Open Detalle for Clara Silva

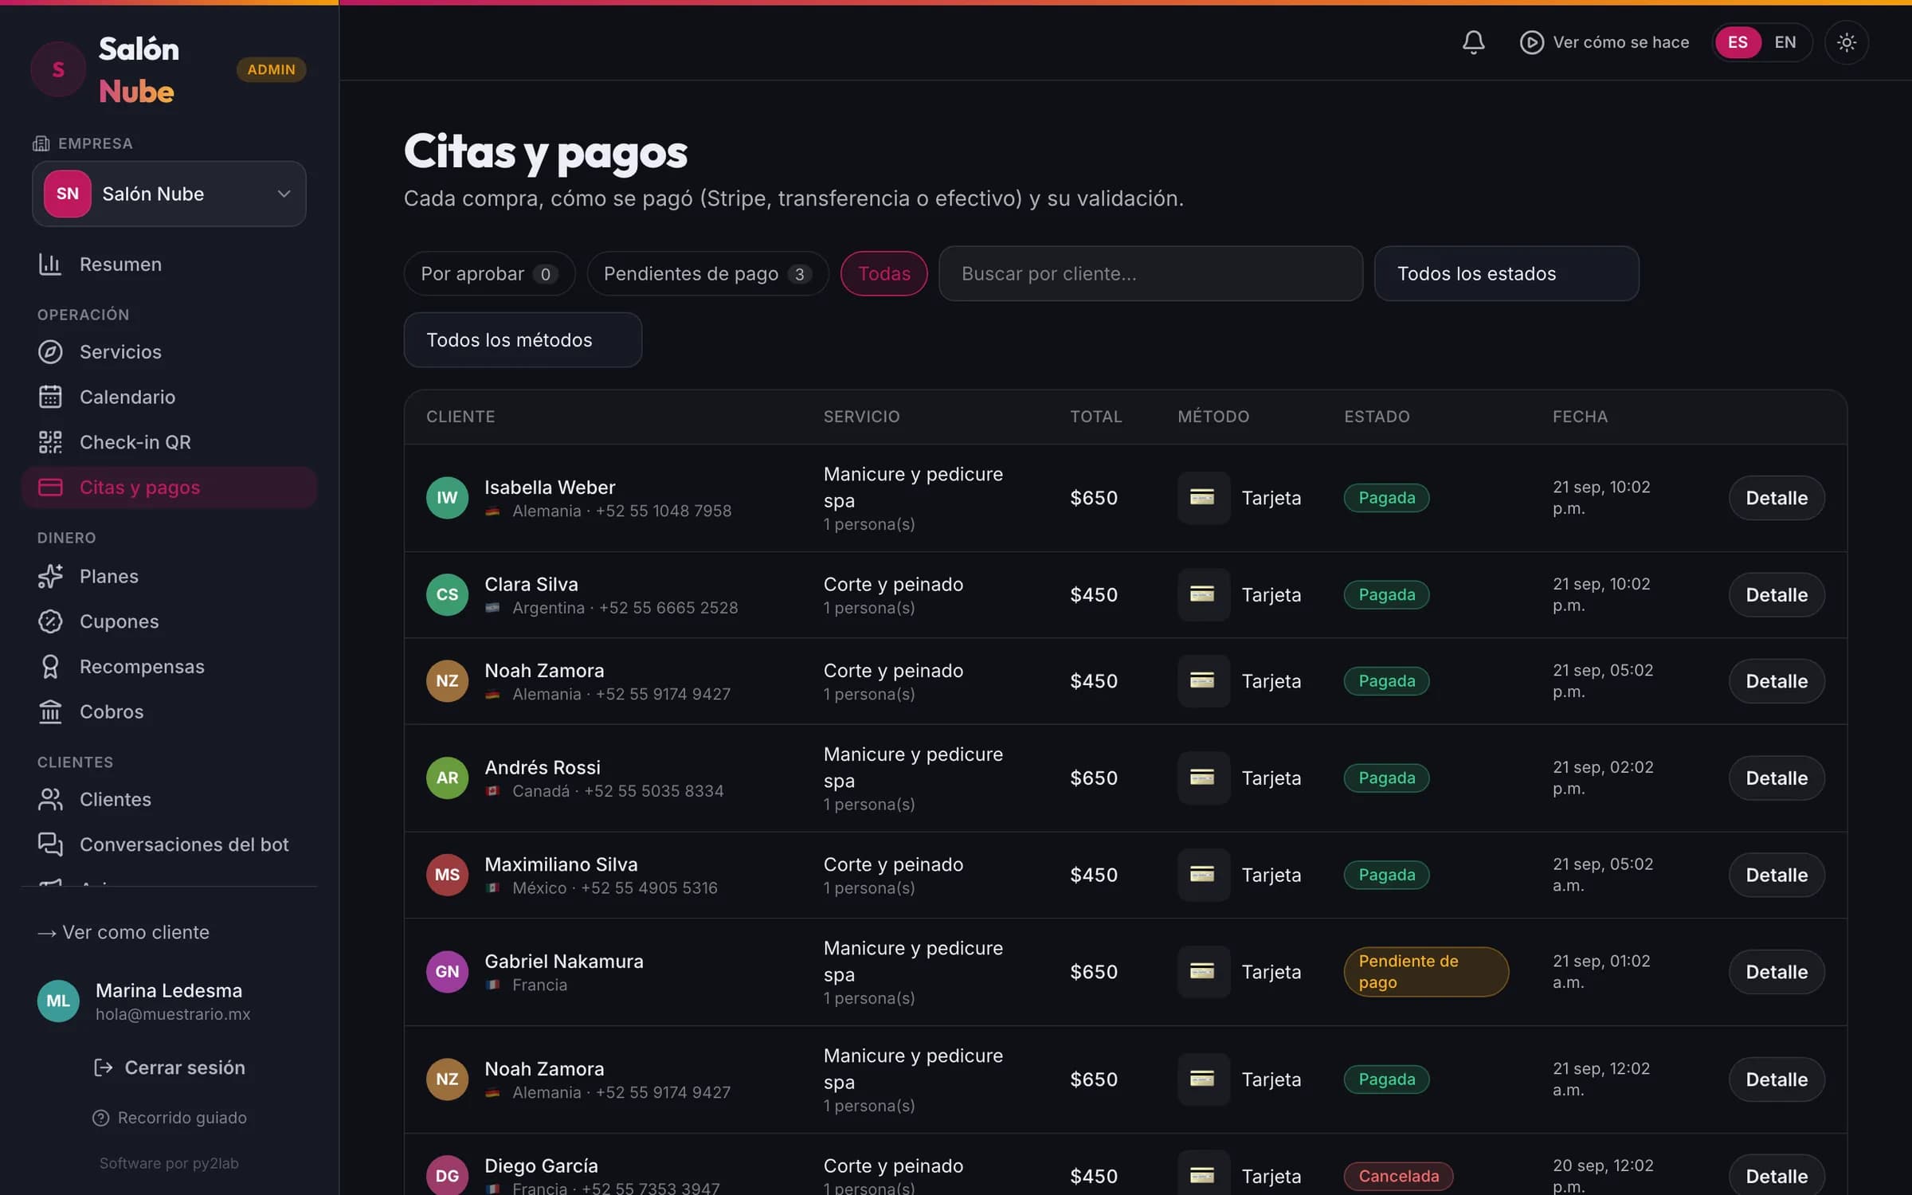(1776, 594)
